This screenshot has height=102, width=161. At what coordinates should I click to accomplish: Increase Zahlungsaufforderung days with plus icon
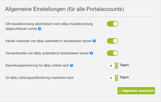coord(116,76)
